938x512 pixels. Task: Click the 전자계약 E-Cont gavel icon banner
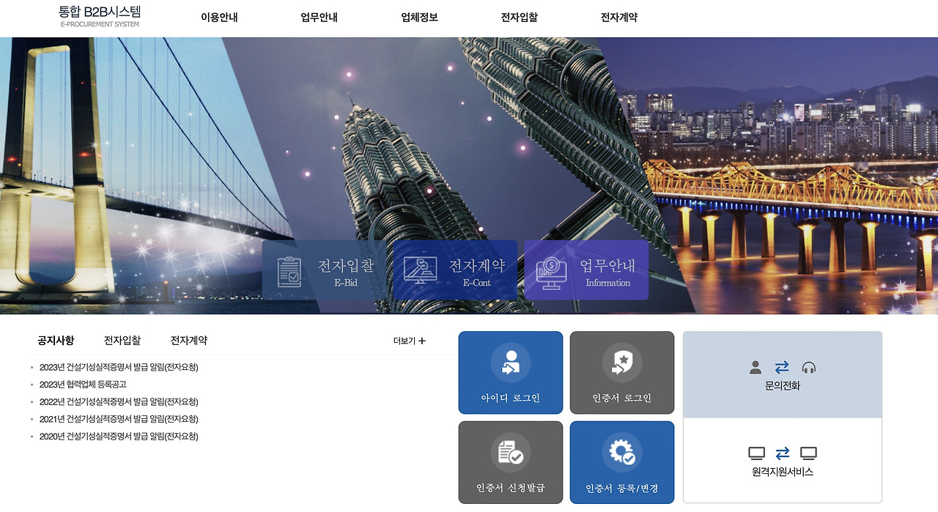point(454,270)
